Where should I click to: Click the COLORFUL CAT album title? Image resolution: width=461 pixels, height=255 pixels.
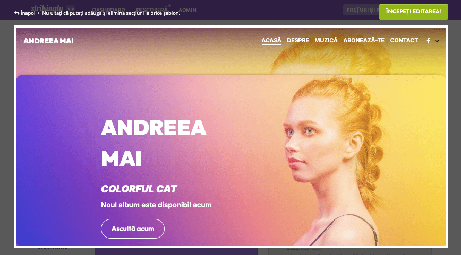(139, 189)
